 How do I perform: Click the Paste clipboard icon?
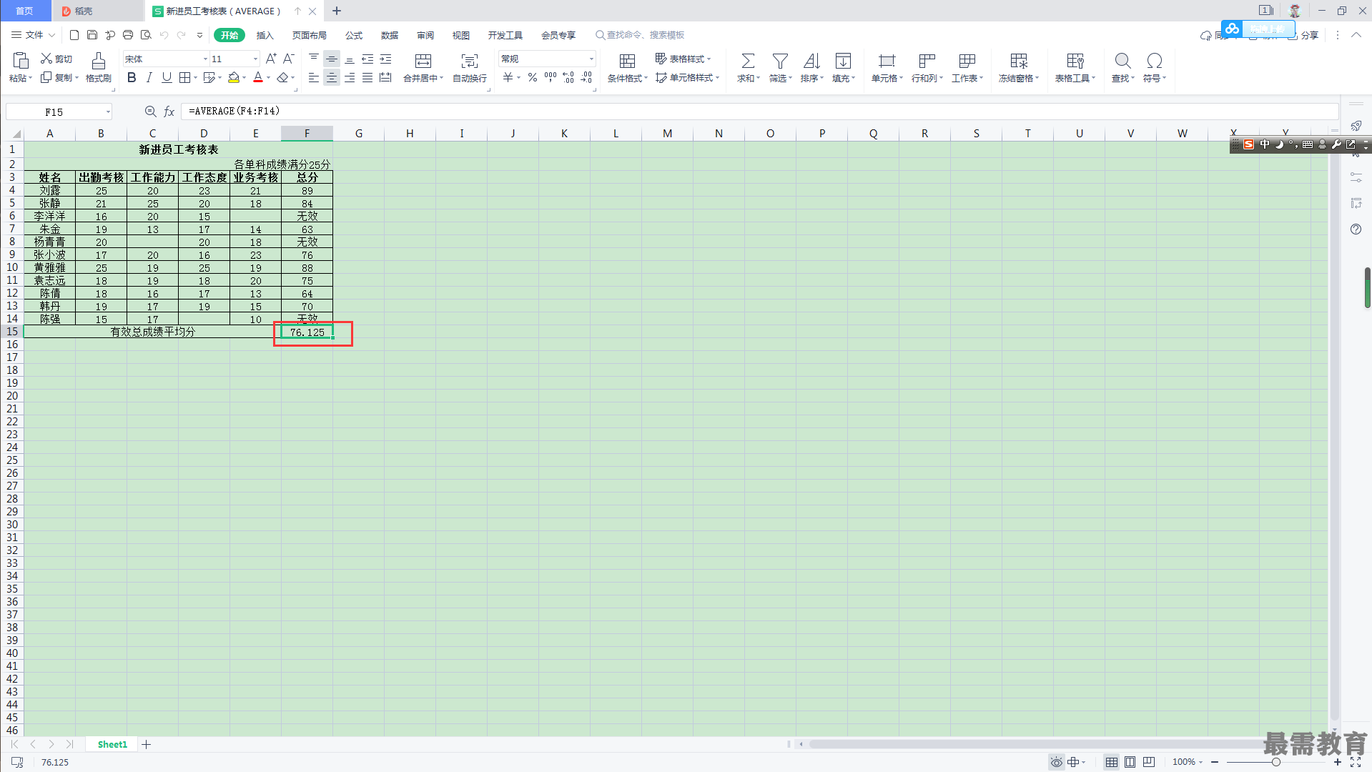point(20,61)
